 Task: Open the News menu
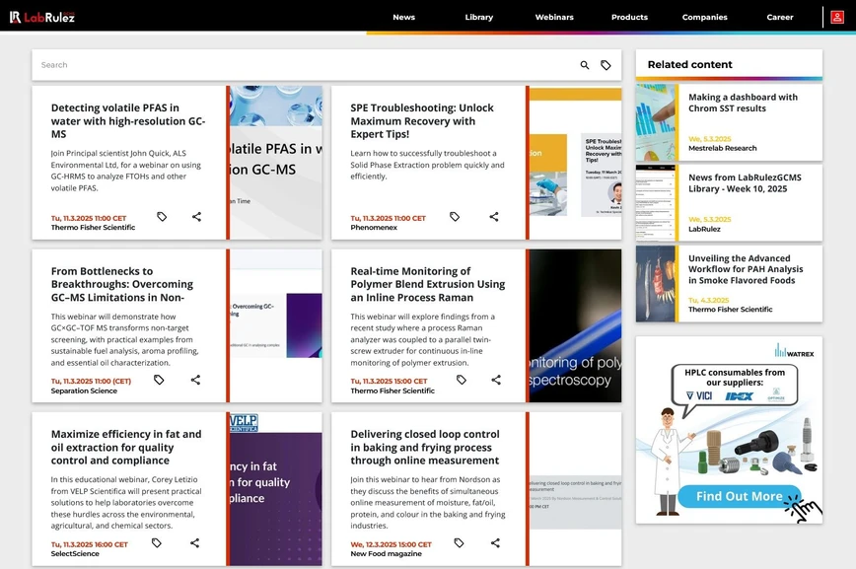[404, 17]
